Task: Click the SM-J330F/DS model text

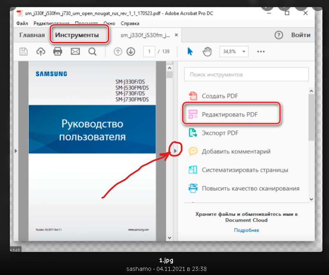Action: (x=130, y=82)
